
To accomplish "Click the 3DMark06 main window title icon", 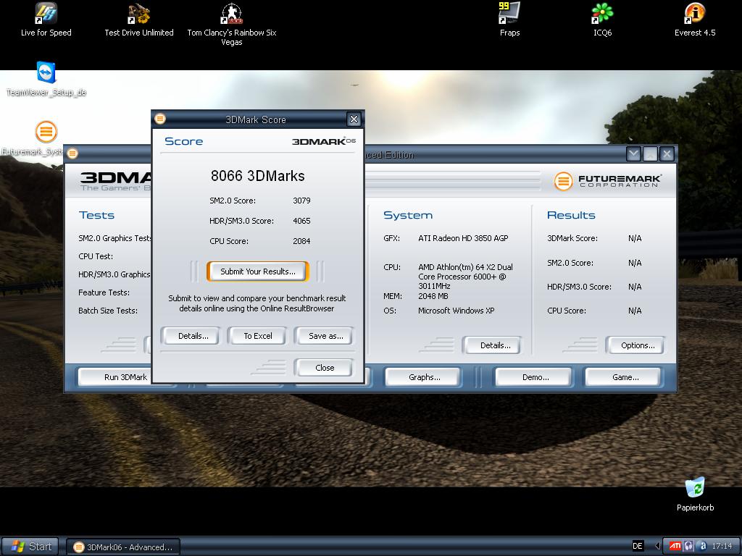I will tap(72, 153).
